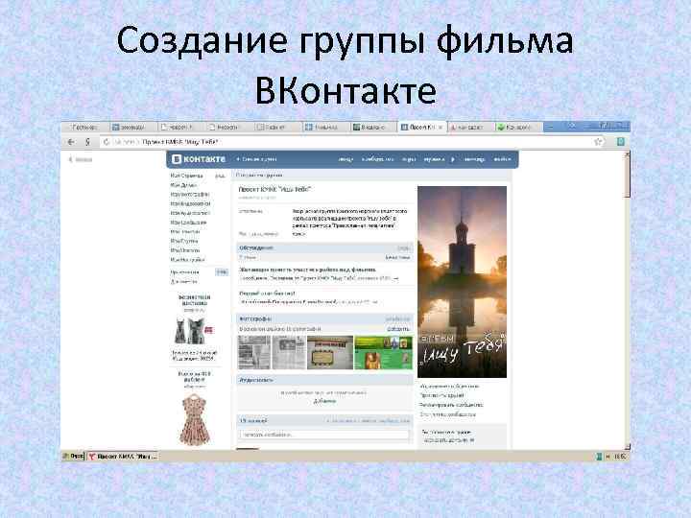Screen dimensions: 691x518
Task: Switch to the first browser tab
Action: [x=84, y=127]
